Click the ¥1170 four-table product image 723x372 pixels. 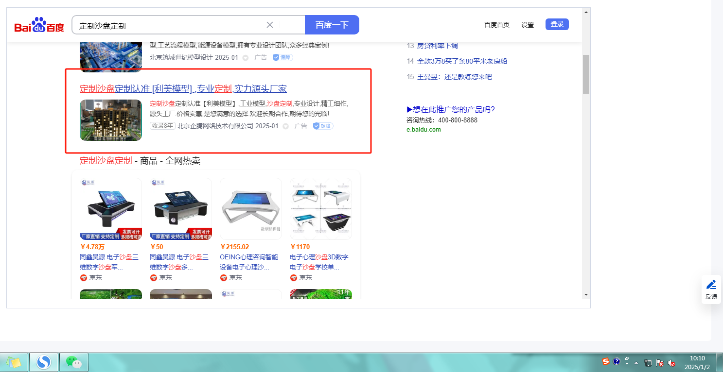pos(321,209)
